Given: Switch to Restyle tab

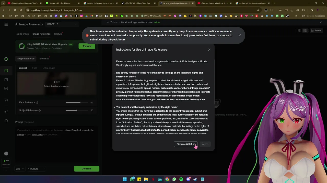Looking at the screenshot, I should [x=58, y=34].
